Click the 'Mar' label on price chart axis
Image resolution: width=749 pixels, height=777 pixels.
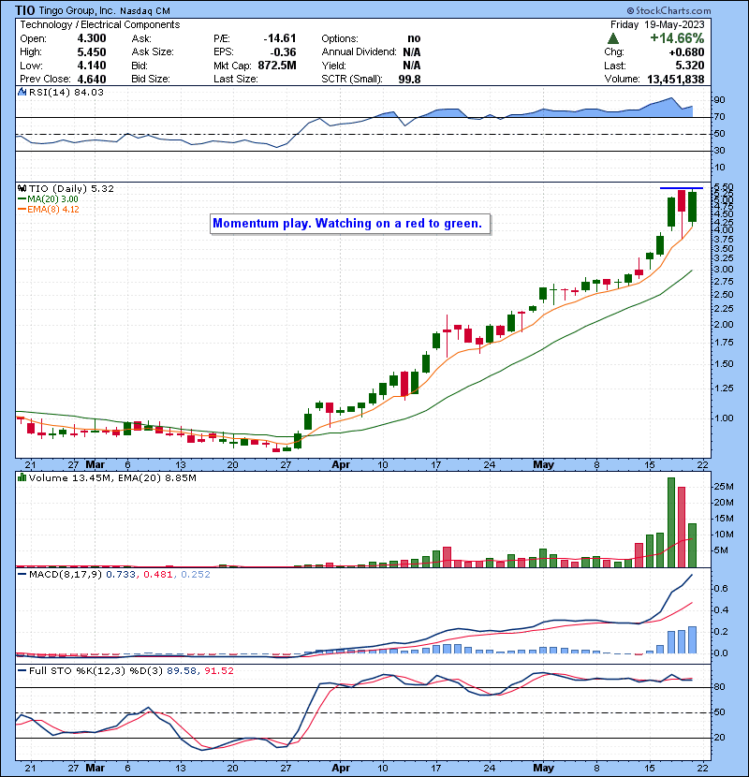point(95,465)
